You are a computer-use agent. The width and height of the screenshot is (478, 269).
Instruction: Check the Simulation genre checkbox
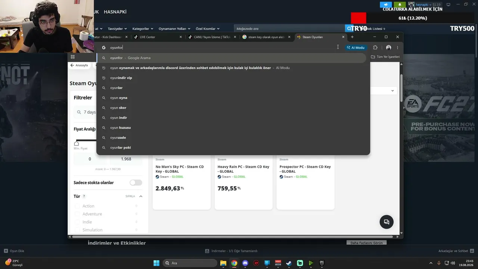[77, 230]
